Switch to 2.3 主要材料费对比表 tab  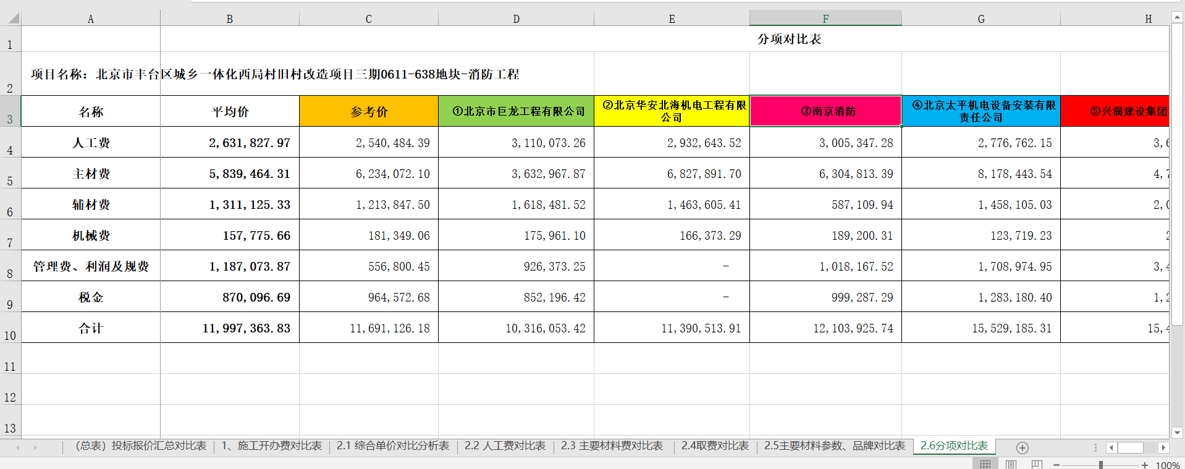coord(612,446)
